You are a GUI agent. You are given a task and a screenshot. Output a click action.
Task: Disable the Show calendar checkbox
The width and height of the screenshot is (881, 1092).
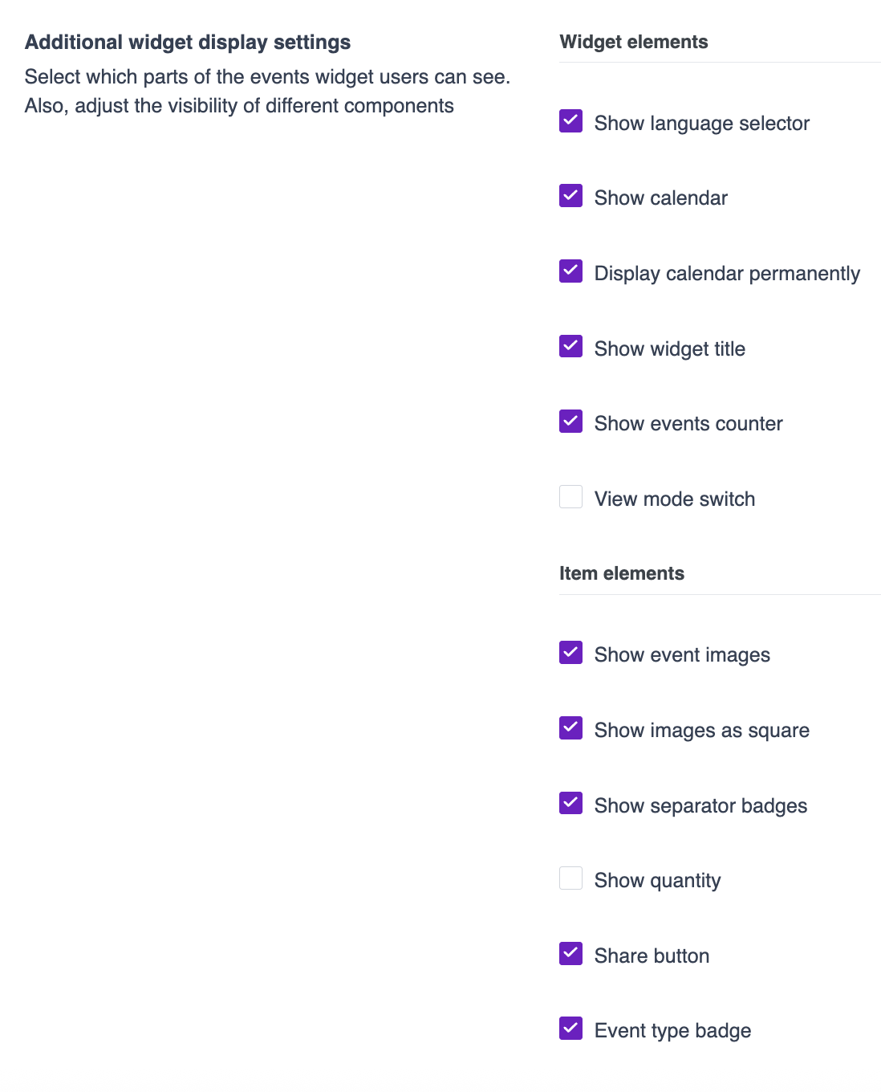point(570,196)
